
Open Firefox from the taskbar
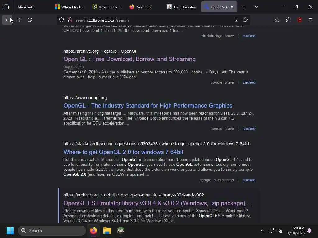pyautogui.click(x=93, y=231)
